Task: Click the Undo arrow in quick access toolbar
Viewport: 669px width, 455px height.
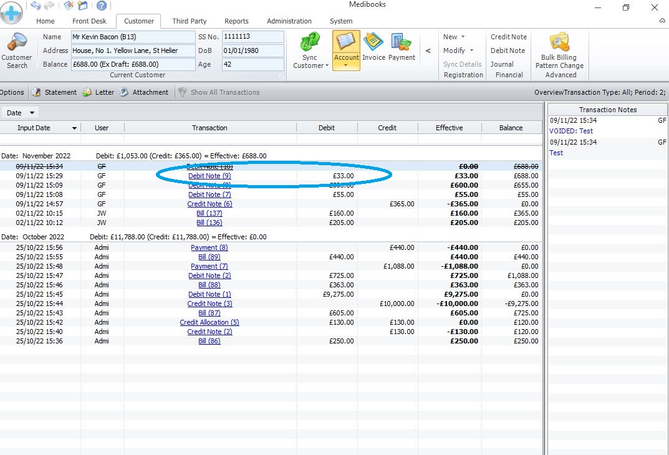Action: coord(36,6)
